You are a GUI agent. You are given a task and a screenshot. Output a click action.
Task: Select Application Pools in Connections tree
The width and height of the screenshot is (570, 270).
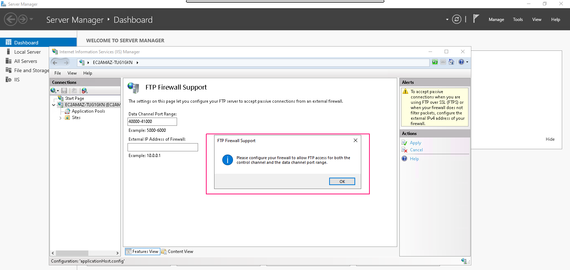(x=88, y=111)
